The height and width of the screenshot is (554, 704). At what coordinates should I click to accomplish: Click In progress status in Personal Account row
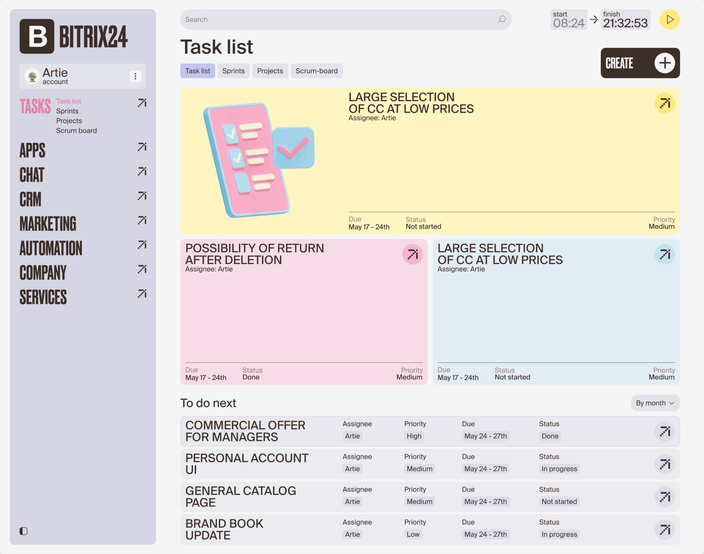[x=559, y=469]
